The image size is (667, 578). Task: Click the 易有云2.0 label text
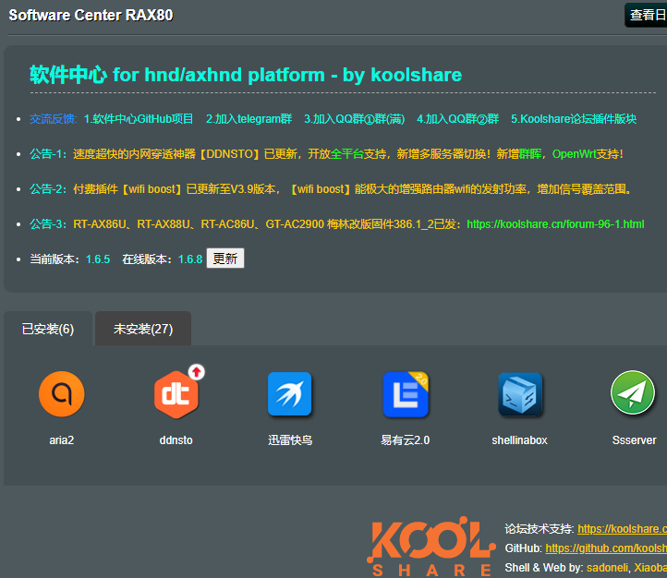[406, 440]
